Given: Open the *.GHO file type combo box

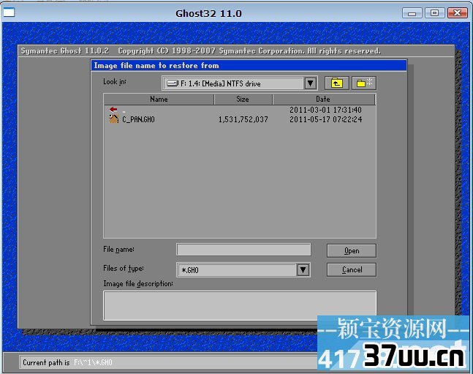Looking at the screenshot, I should pos(243,270).
